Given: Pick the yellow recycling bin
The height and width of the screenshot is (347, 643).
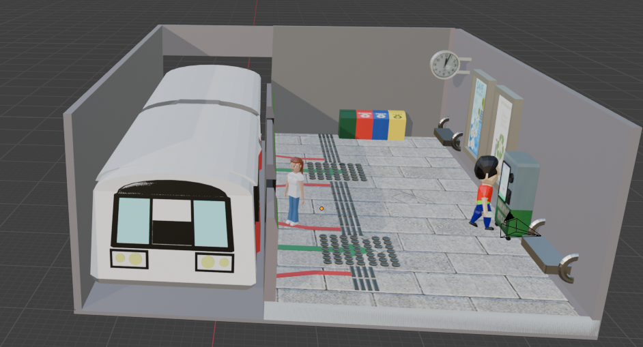Looking at the screenshot, I should [x=397, y=125].
